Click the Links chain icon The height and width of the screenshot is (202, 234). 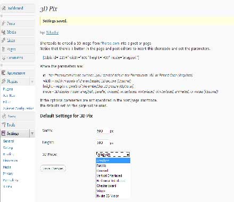coord(4,40)
